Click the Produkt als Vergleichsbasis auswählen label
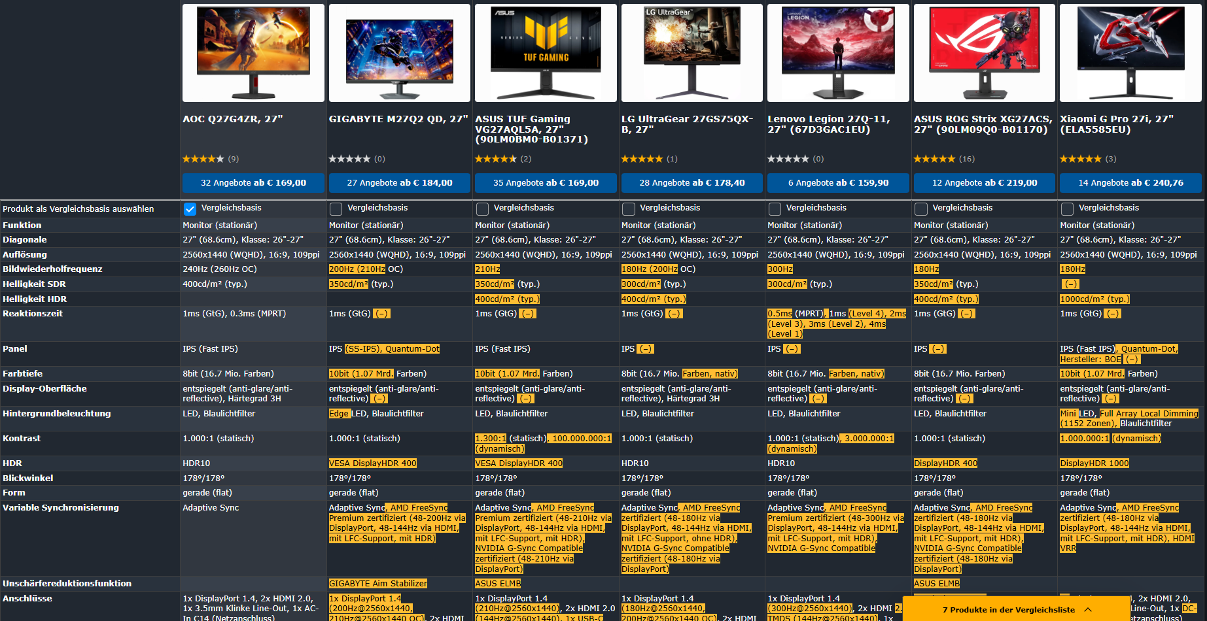 click(79, 209)
